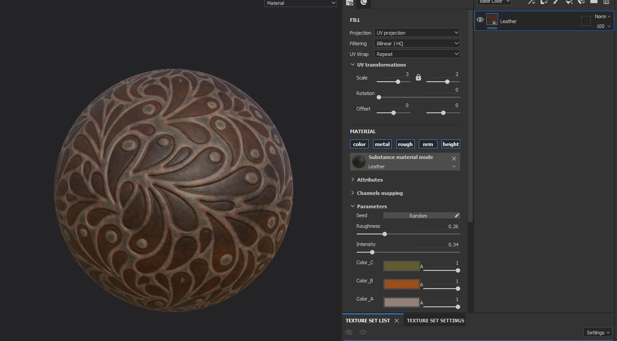
Task: Open the camera settings properties tab icon
Action: 350,3
